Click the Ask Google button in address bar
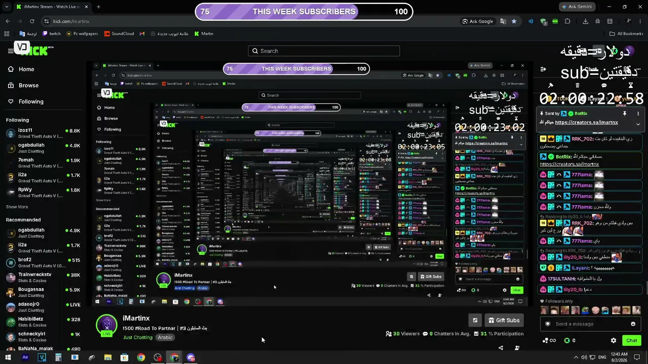 (x=478, y=21)
